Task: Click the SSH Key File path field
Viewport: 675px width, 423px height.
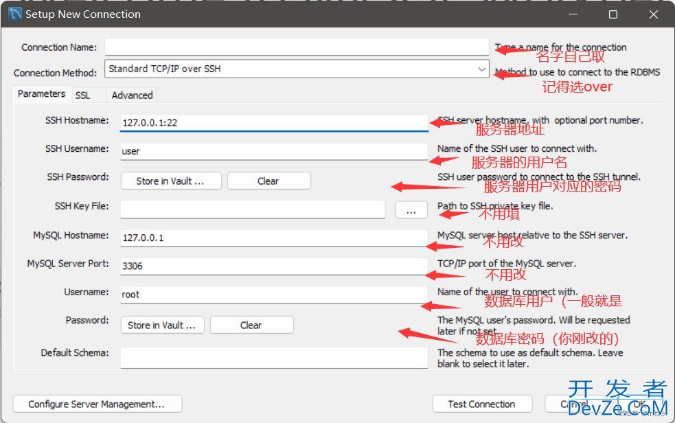Action: [253, 209]
